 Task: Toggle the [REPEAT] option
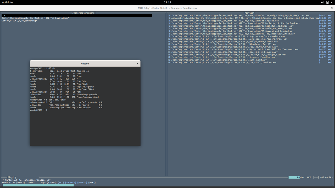(x=82, y=183)
